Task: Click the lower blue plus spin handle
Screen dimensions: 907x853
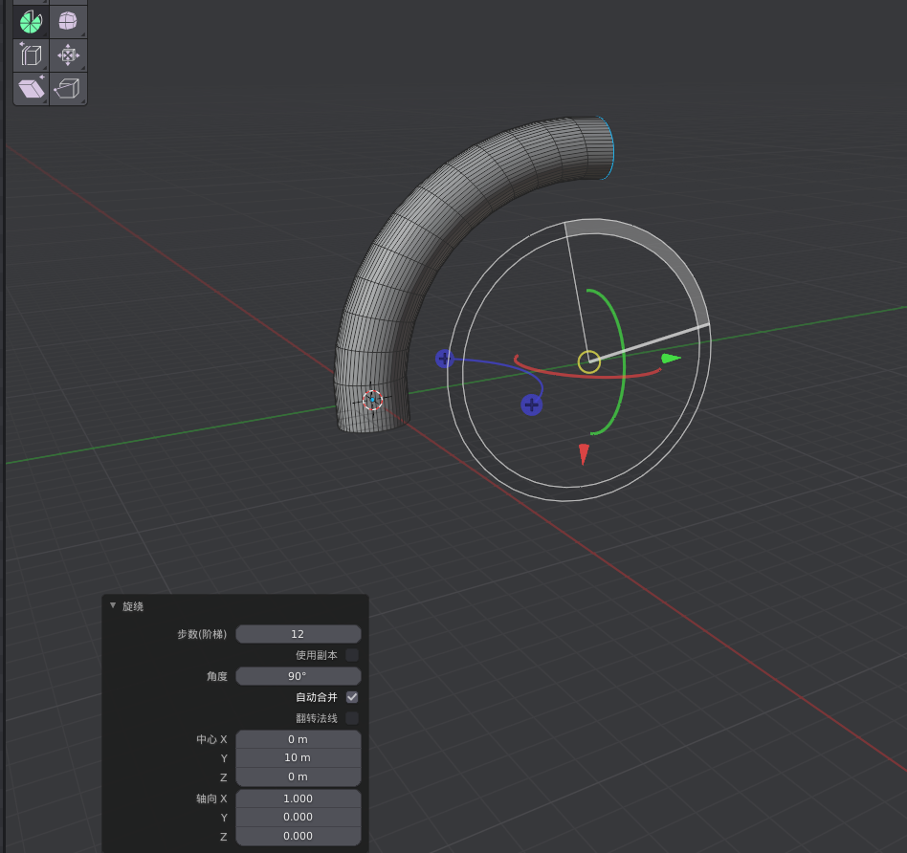Action: click(531, 405)
